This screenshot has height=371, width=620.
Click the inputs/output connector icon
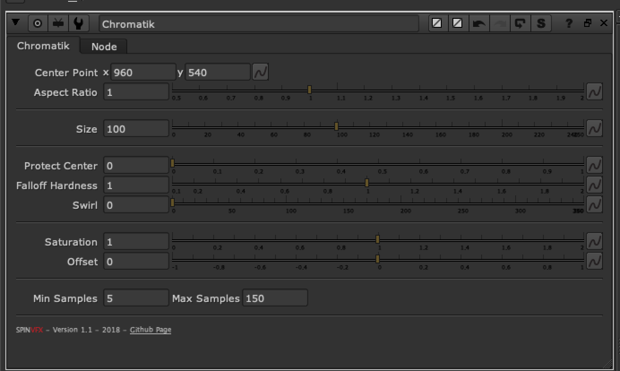(x=58, y=23)
